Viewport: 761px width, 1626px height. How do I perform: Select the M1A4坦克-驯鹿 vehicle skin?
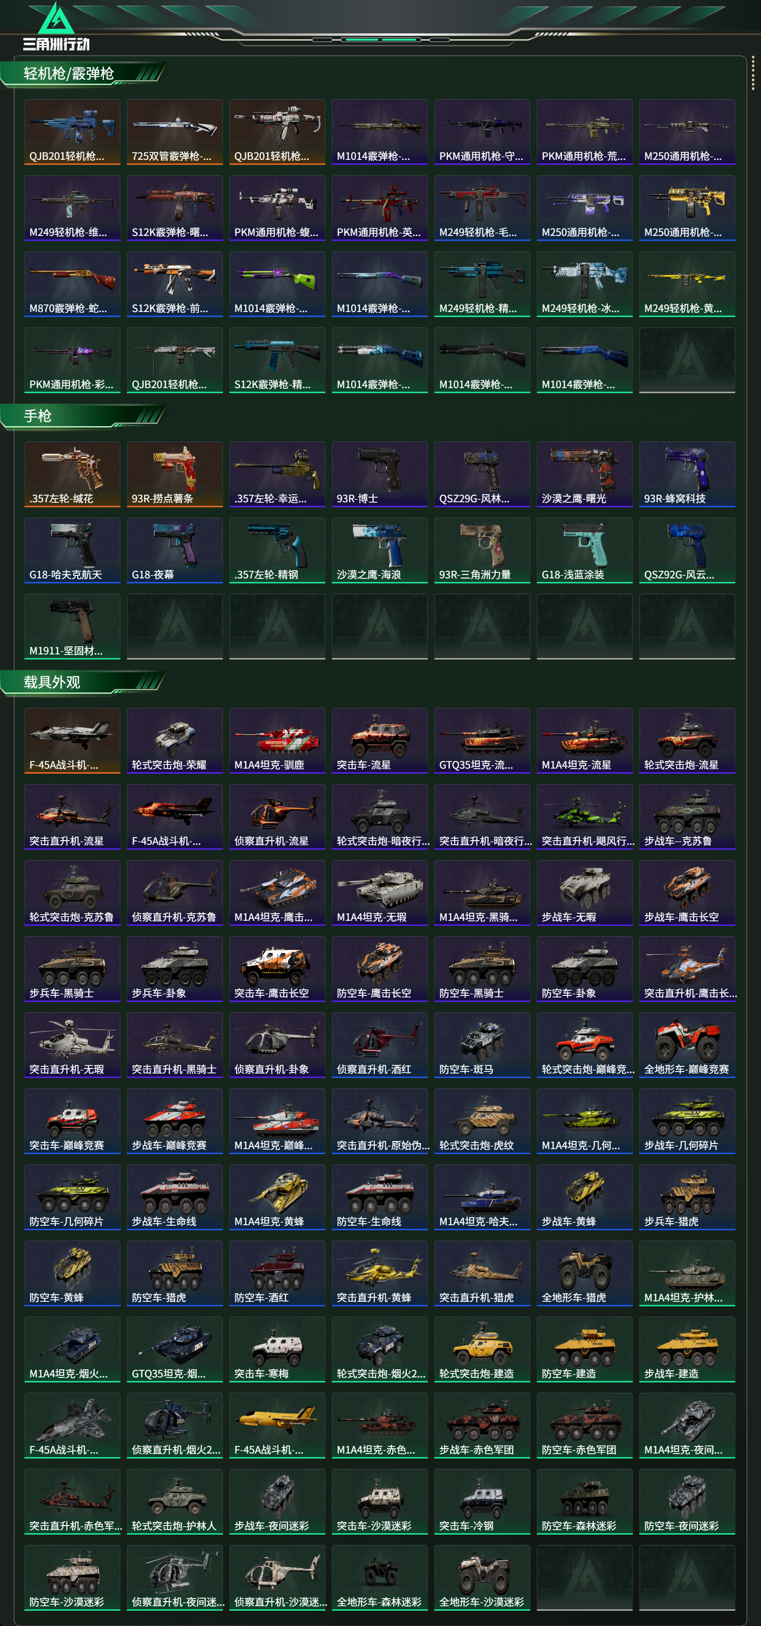[x=277, y=740]
